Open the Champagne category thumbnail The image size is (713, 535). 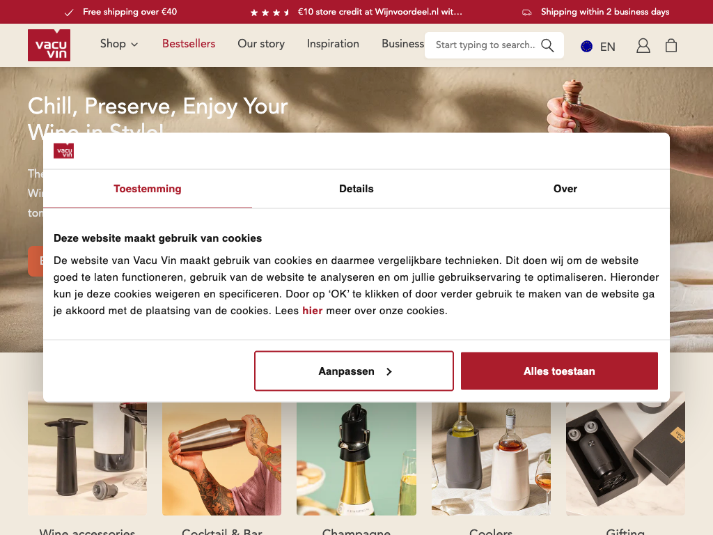[356, 458]
